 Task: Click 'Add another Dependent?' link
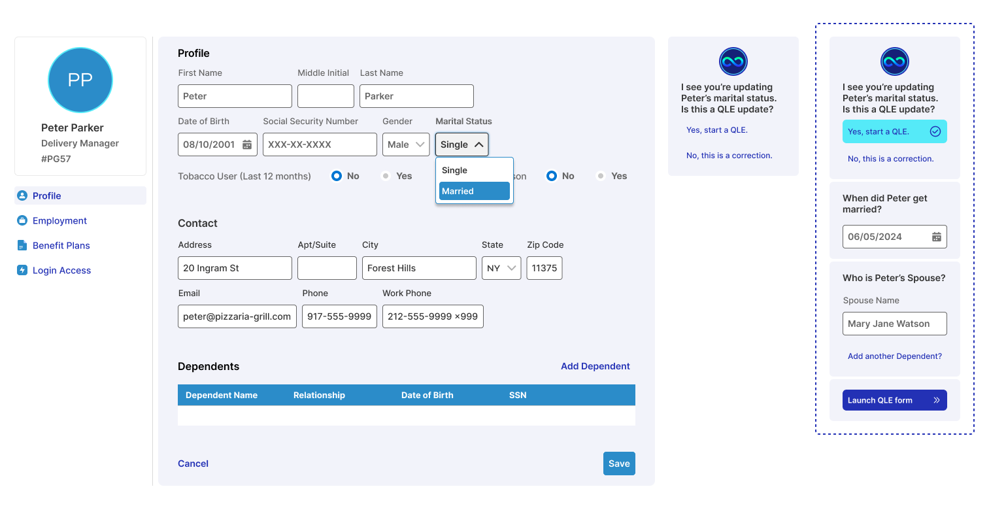tap(895, 356)
